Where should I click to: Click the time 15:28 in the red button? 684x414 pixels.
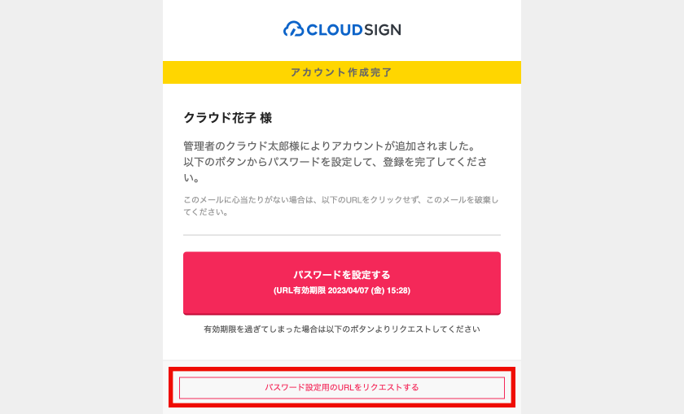[x=399, y=290]
